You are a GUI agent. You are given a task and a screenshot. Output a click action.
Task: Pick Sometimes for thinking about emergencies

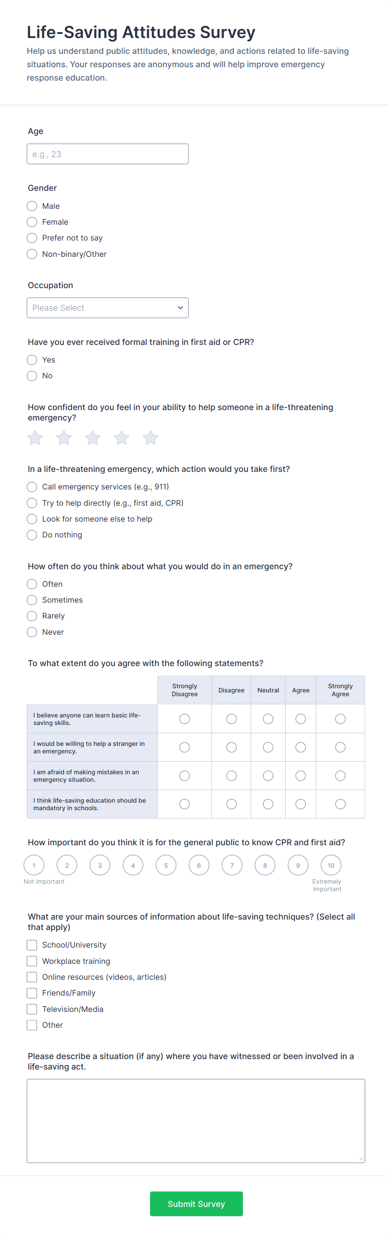[x=32, y=600]
